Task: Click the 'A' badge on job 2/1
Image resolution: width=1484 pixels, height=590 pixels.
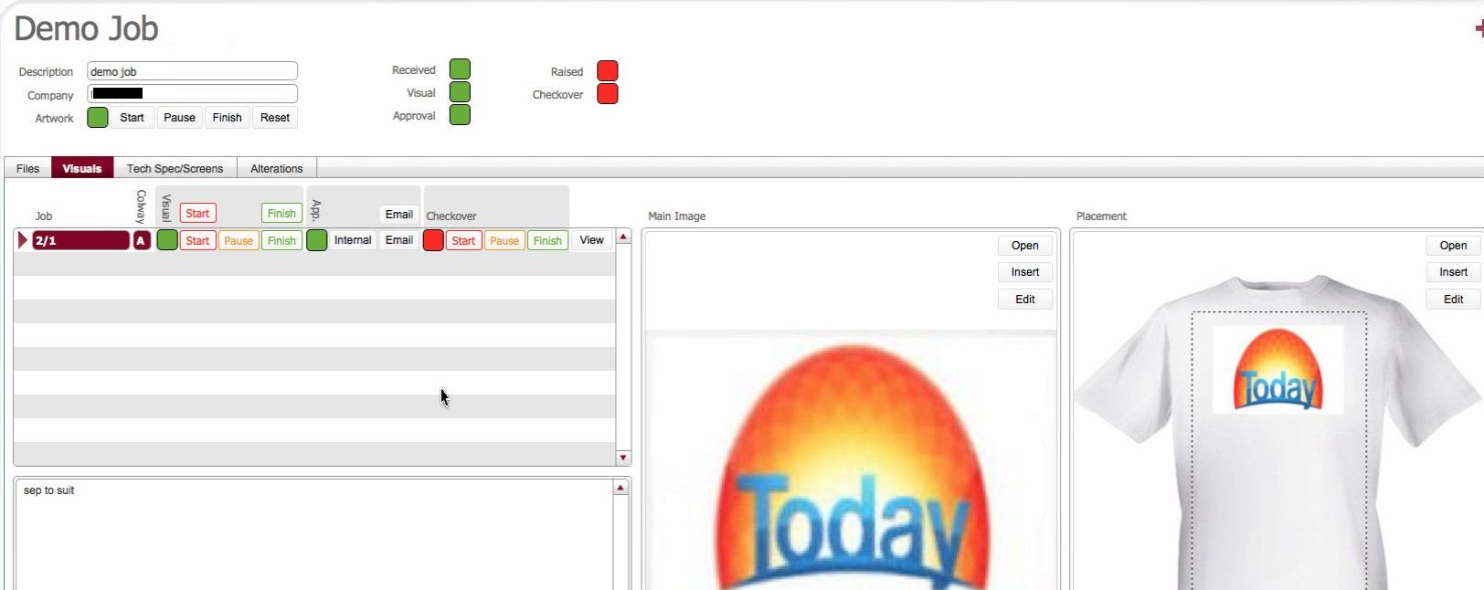Action: tap(141, 240)
